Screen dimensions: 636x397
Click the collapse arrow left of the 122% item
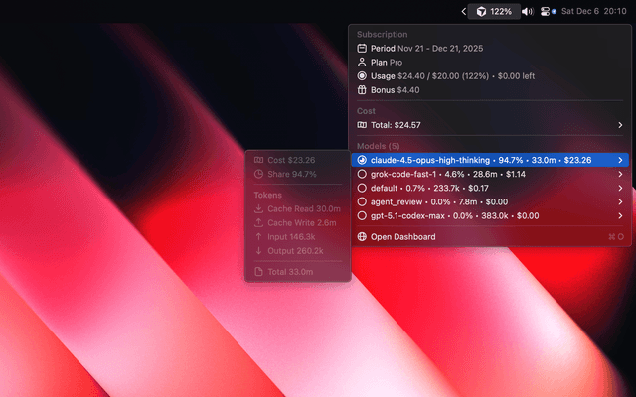click(x=464, y=11)
